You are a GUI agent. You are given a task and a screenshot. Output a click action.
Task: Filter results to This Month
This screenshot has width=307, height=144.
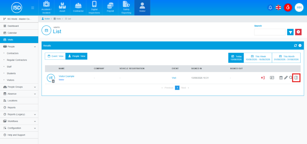(x=286, y=58)
